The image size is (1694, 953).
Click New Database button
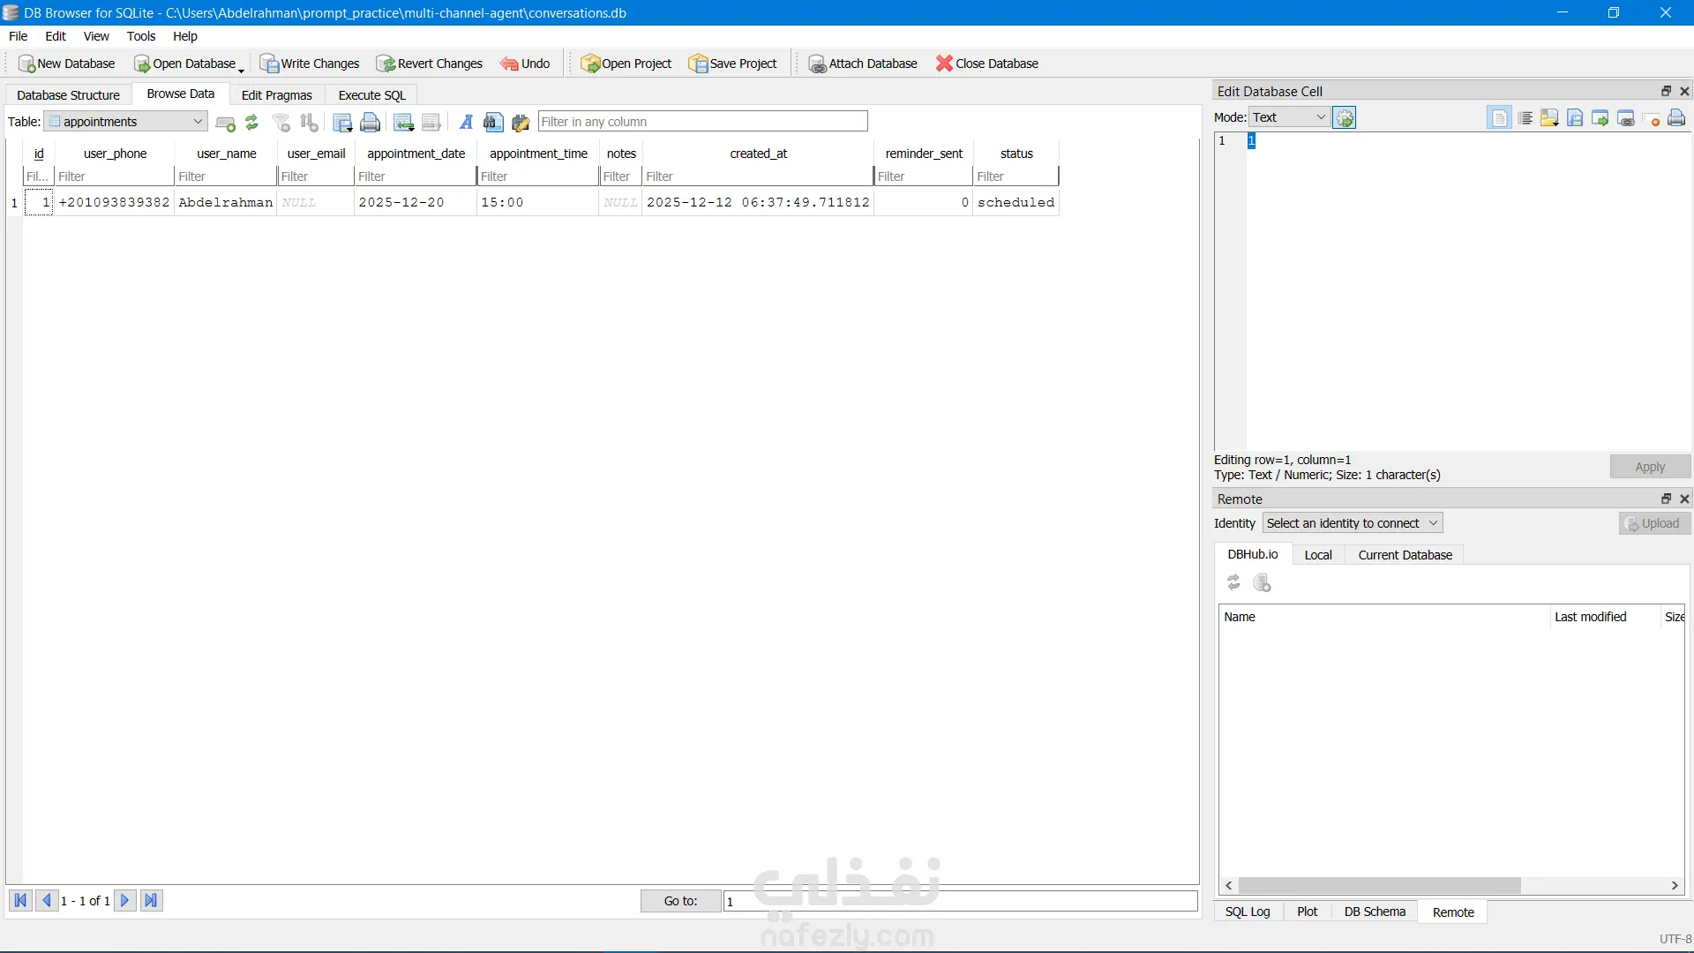point(66,64)
